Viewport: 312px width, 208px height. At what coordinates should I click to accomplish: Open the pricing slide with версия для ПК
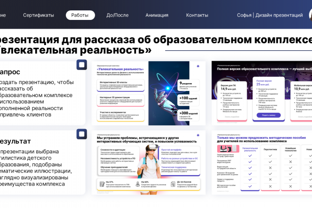coord(262,93)
